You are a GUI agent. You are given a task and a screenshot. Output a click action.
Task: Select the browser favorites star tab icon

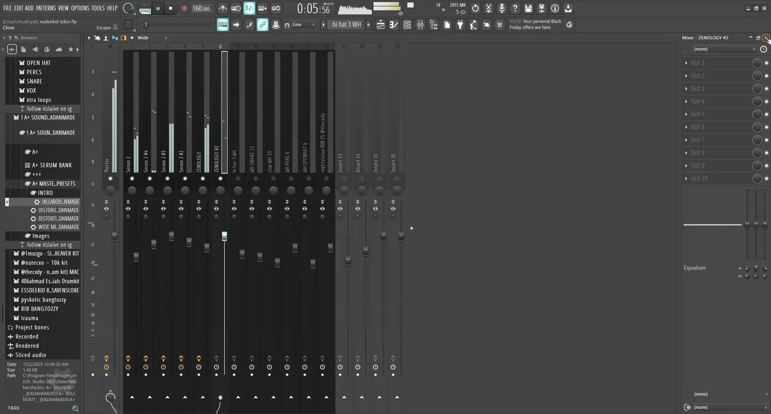(x=71, y=49)
